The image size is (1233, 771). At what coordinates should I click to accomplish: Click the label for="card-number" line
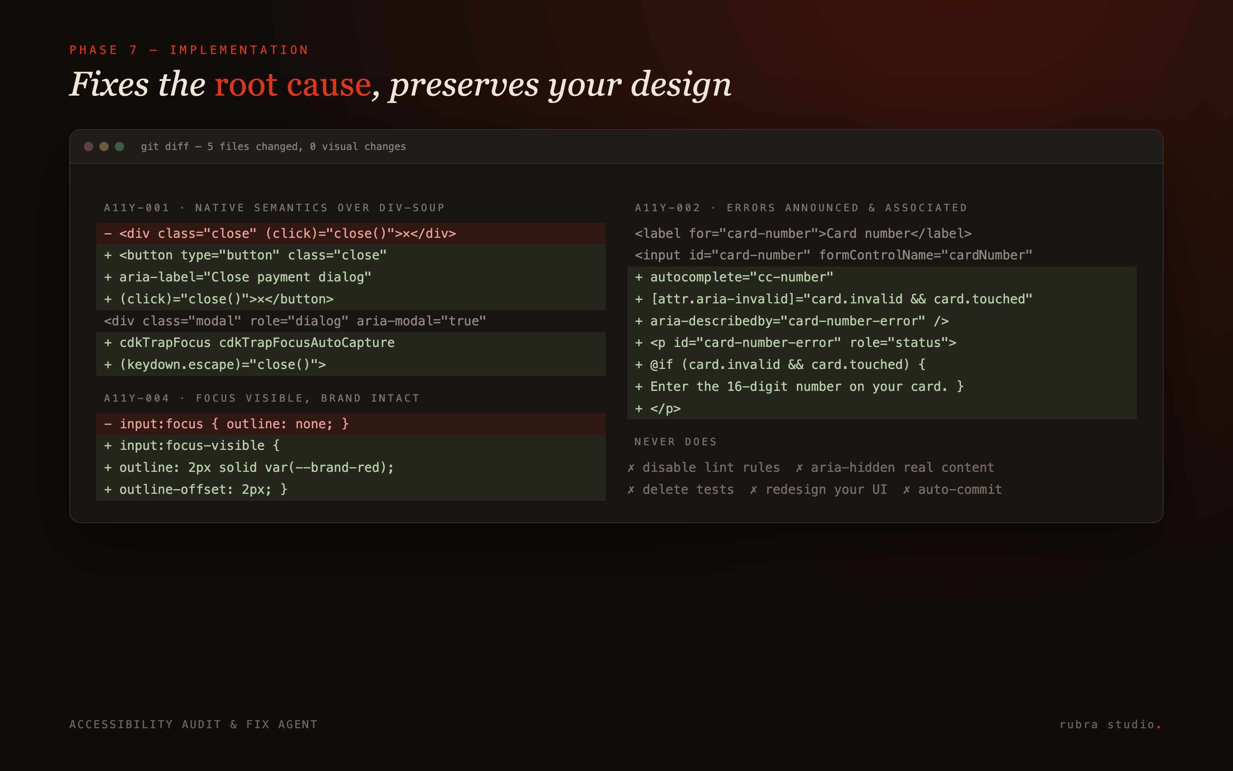(x=882, y=234)
